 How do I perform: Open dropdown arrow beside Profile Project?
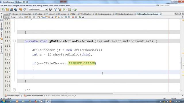[78, 9]
